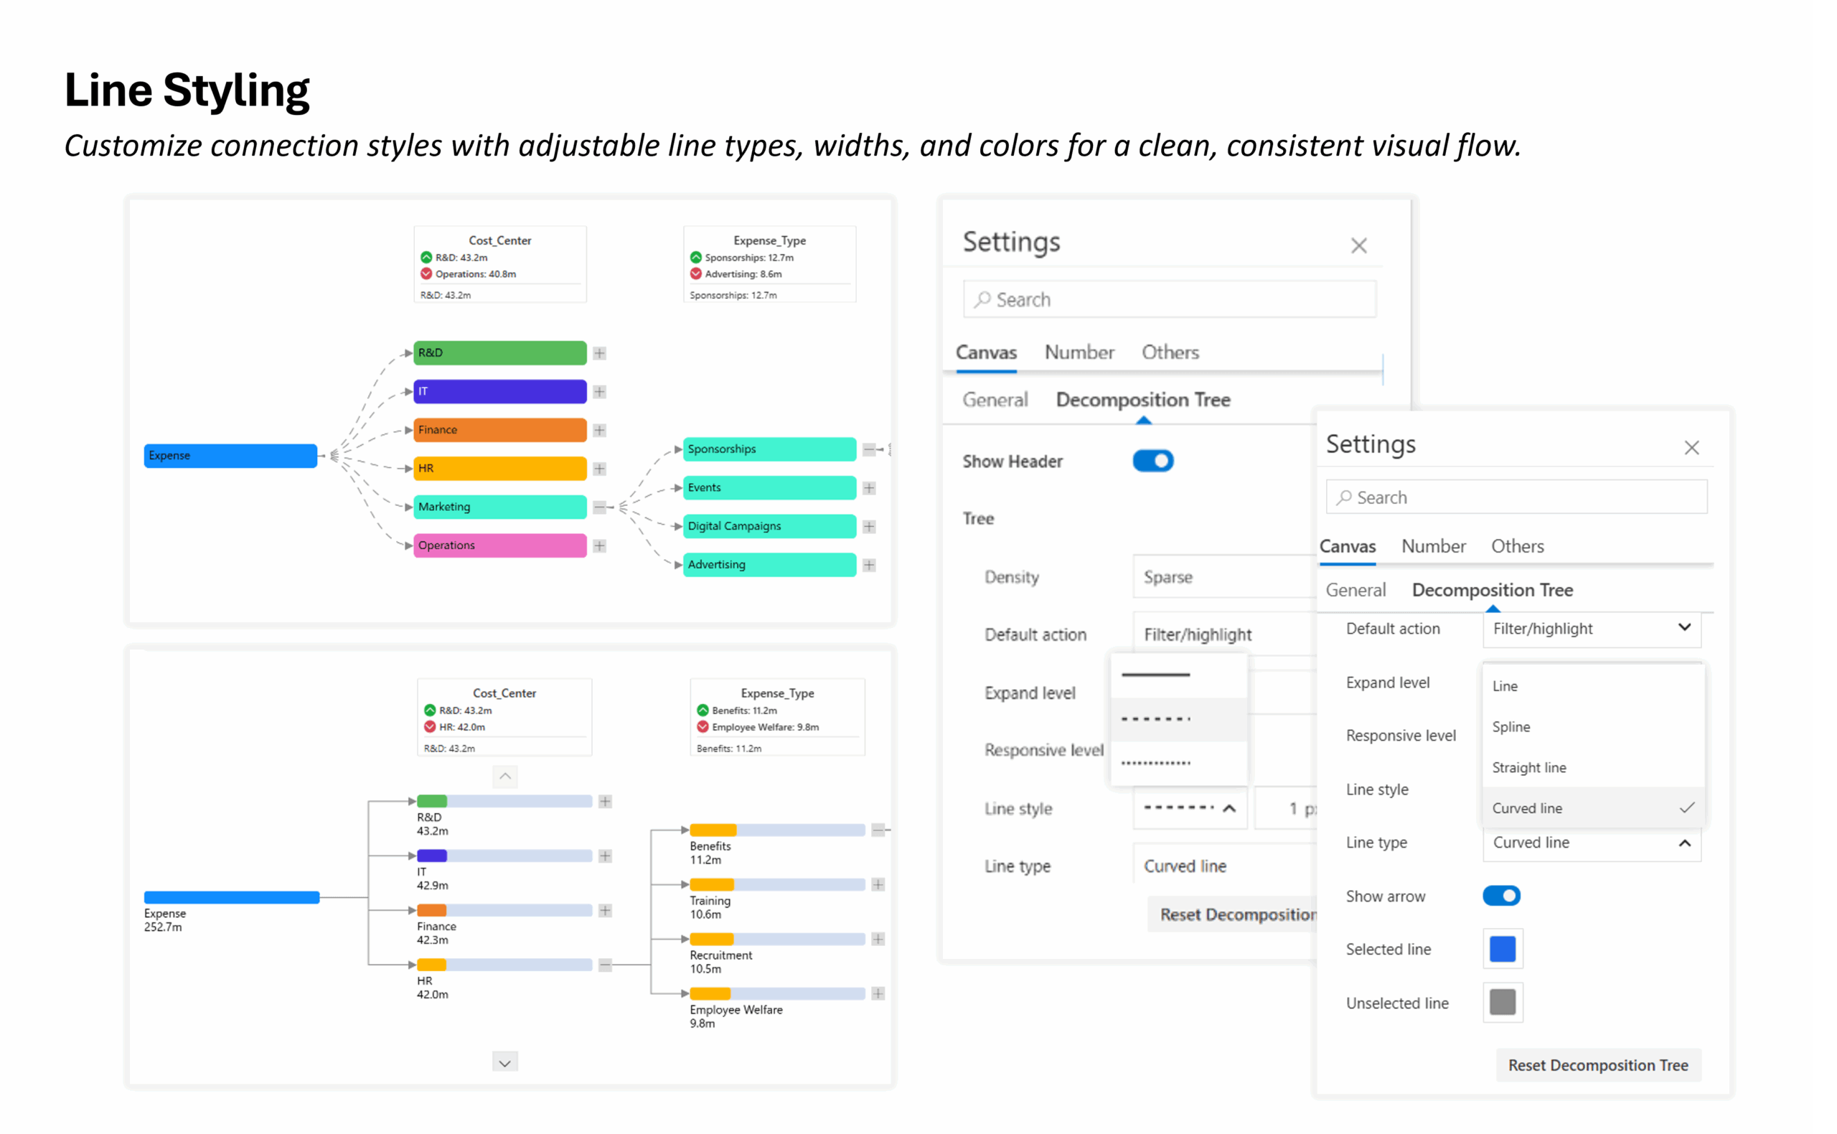The height and width of the screenshot is (1134, 1837).
Task: Open General sub-tab in front Settings
Action: pos(1355,590)
